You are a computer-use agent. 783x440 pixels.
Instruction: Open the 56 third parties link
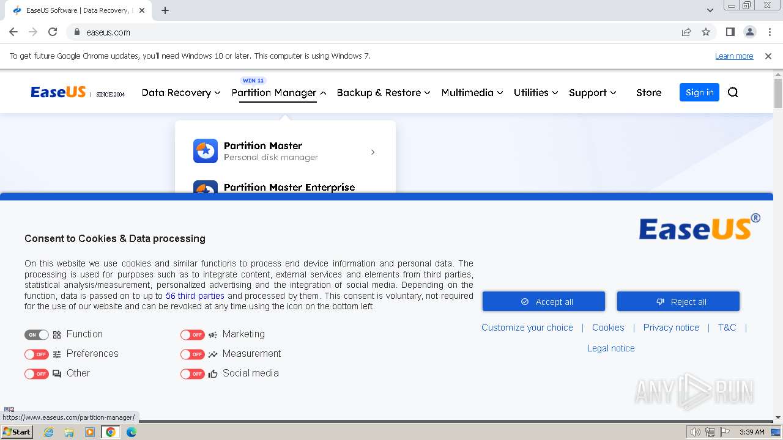point(195,296)
